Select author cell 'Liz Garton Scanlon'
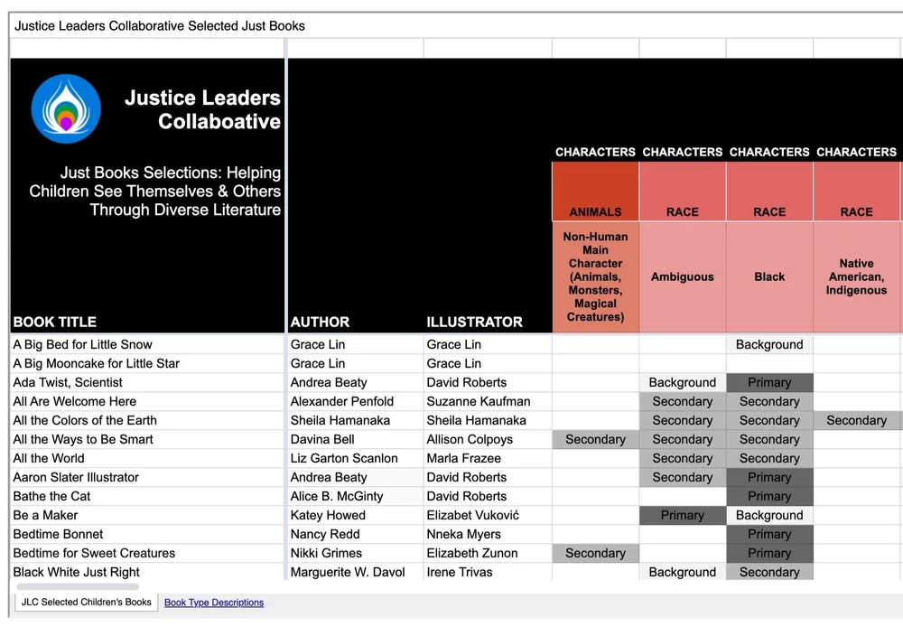The width and height of the screenshot is (903, 636). pos(355,459)
